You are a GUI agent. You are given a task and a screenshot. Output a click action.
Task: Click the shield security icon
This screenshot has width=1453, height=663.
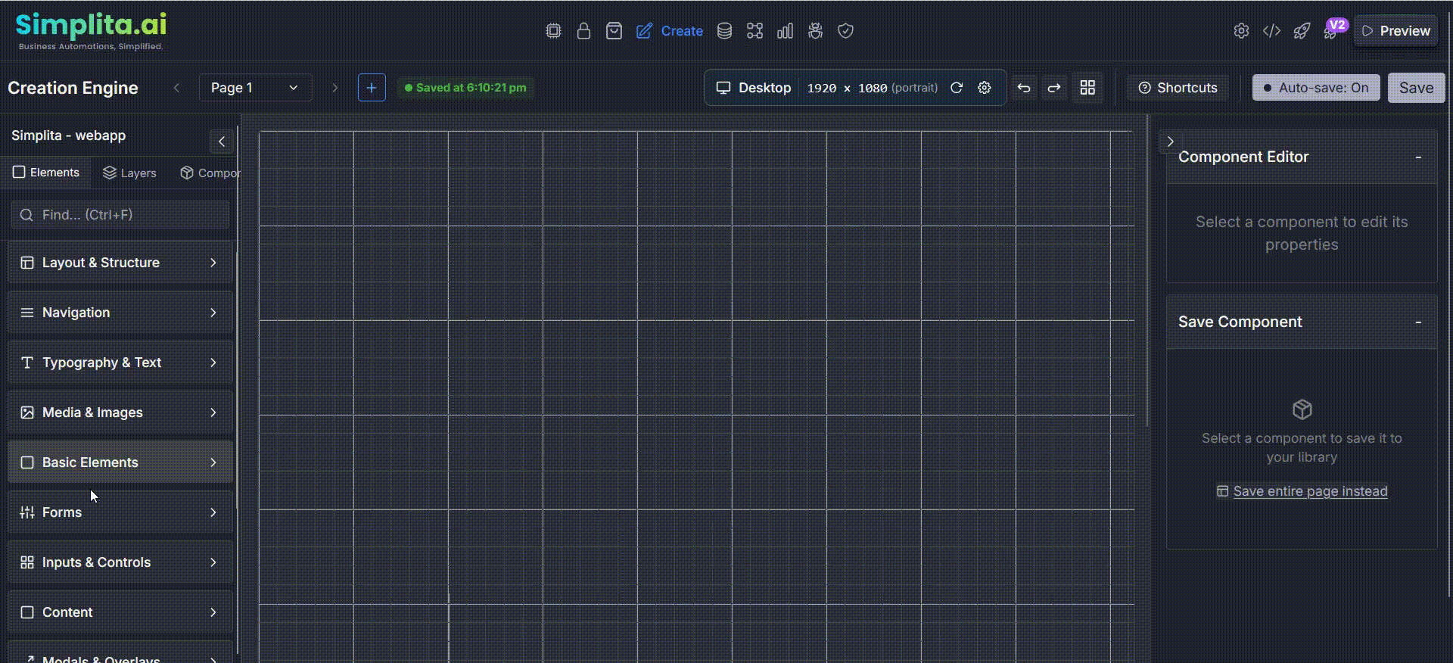(x=845, y=31)
